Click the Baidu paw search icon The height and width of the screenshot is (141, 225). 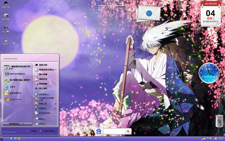point(99,131)
